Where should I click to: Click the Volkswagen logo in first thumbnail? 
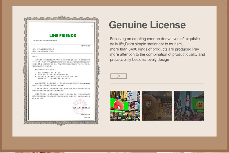130,96
